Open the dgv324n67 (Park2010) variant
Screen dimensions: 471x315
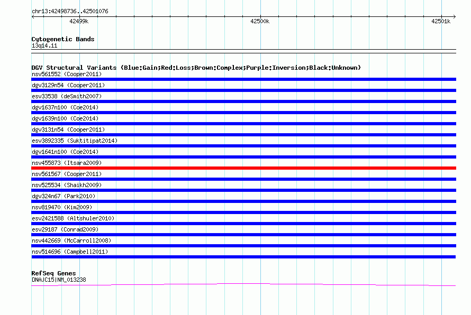(64, 196)
